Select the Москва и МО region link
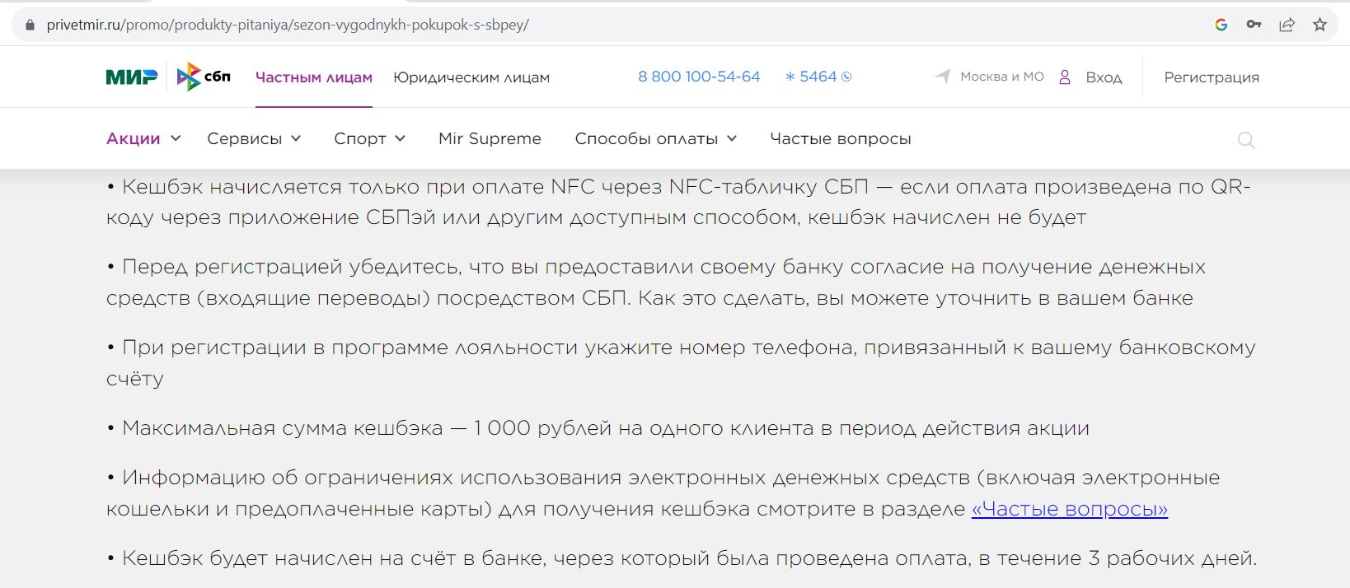The height and width of the screenshot is (588, 1350). pyautogui.click(x=1002, y=77)
